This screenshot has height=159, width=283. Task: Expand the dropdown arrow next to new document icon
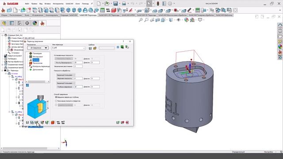[x=103, y=4]
